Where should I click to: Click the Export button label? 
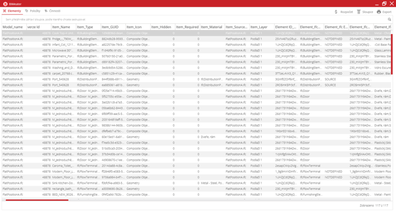387,12
